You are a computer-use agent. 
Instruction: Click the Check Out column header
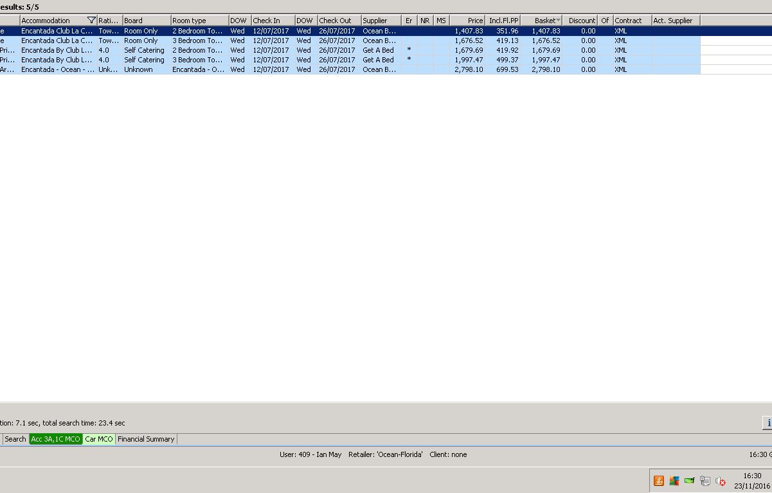pyautogui.click(x=339, y=21)
